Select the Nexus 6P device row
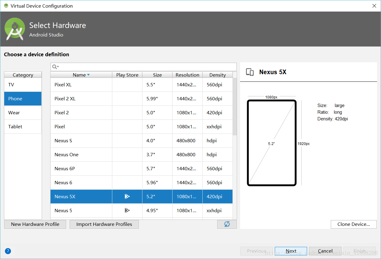Image resolution: width=381 pixels, height=259 pixels. point(142,169)
